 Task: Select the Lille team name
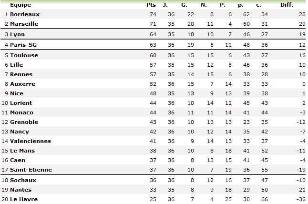tap(16, 65)
